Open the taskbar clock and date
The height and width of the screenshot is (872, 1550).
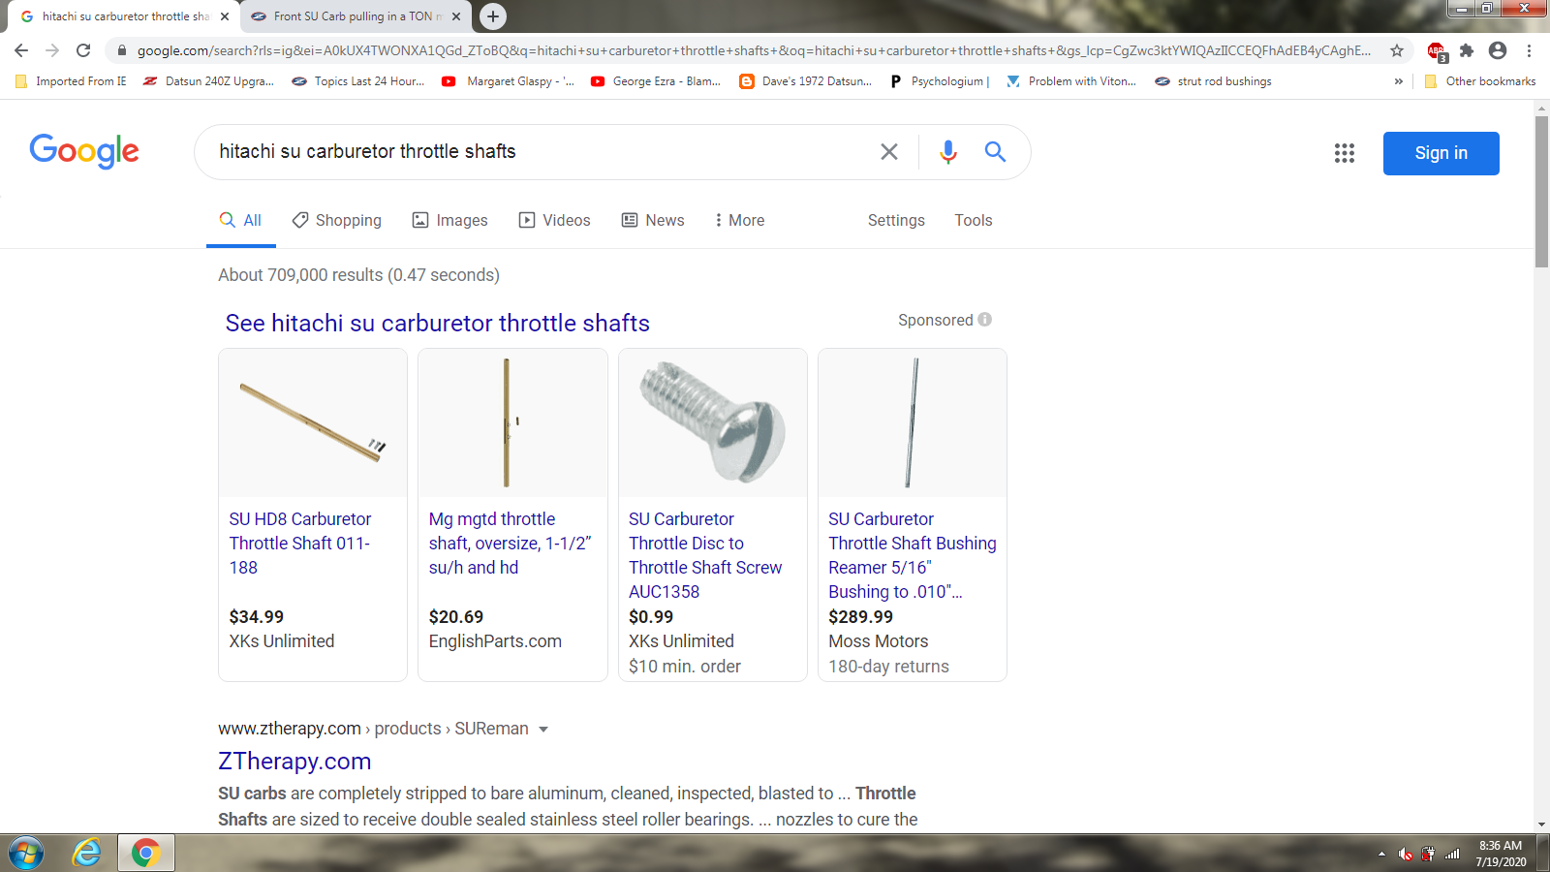pyautogui.click(x=1501, y=854)
